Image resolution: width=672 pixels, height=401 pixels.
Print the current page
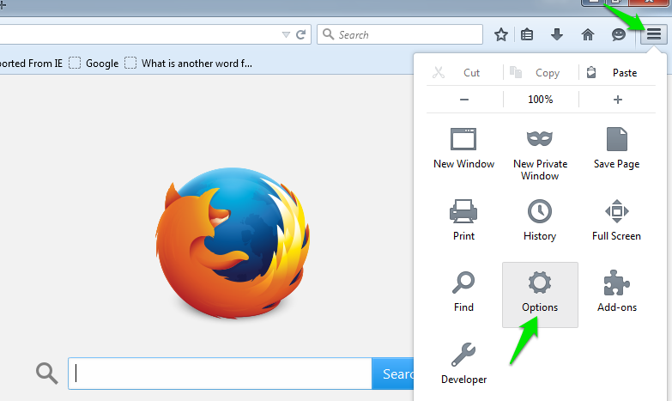463,220
